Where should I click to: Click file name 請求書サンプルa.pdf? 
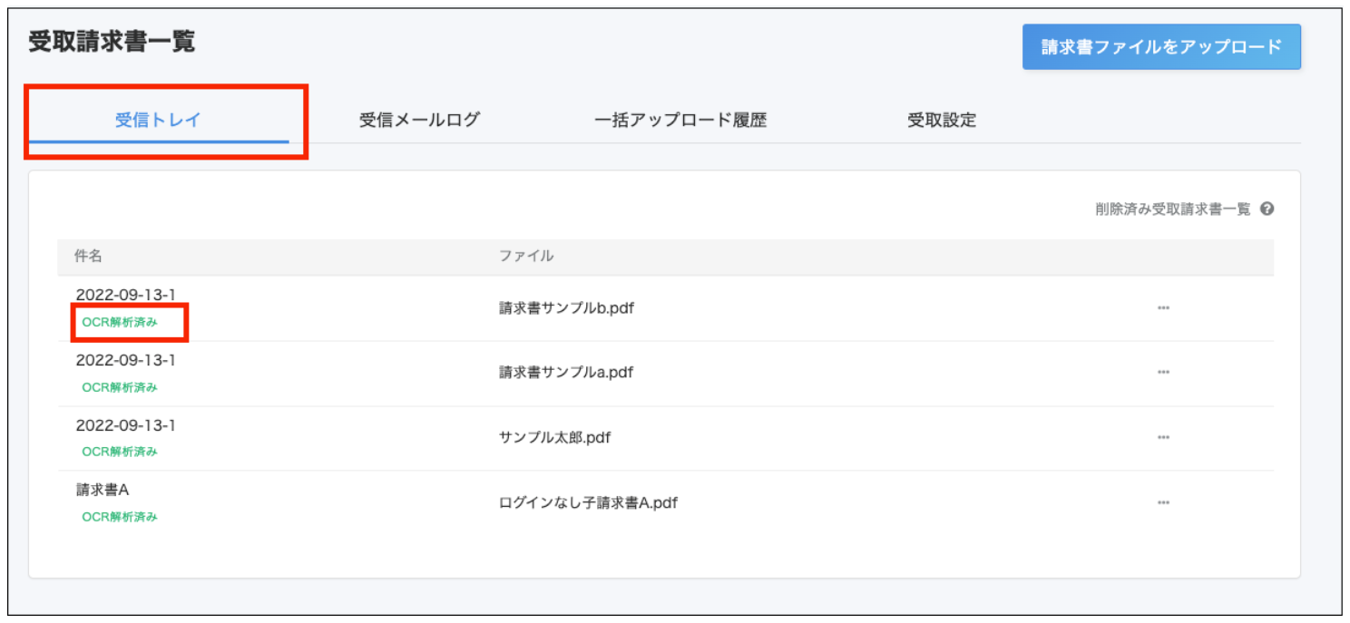(566, 373)
